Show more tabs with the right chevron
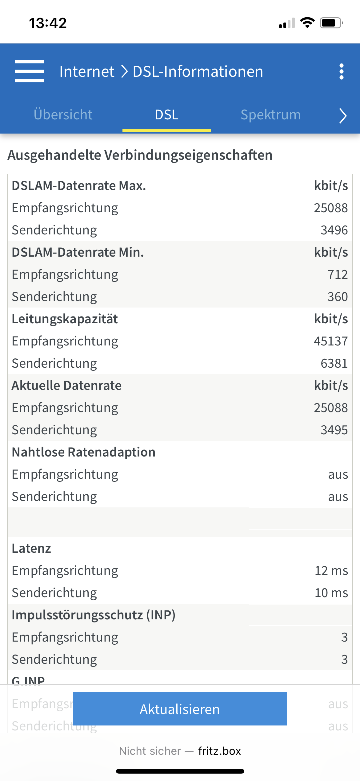This screenshot has height=781, width=360. coord(343,116)
